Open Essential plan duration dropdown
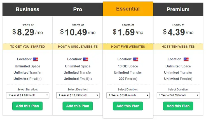 coord(128,95)
